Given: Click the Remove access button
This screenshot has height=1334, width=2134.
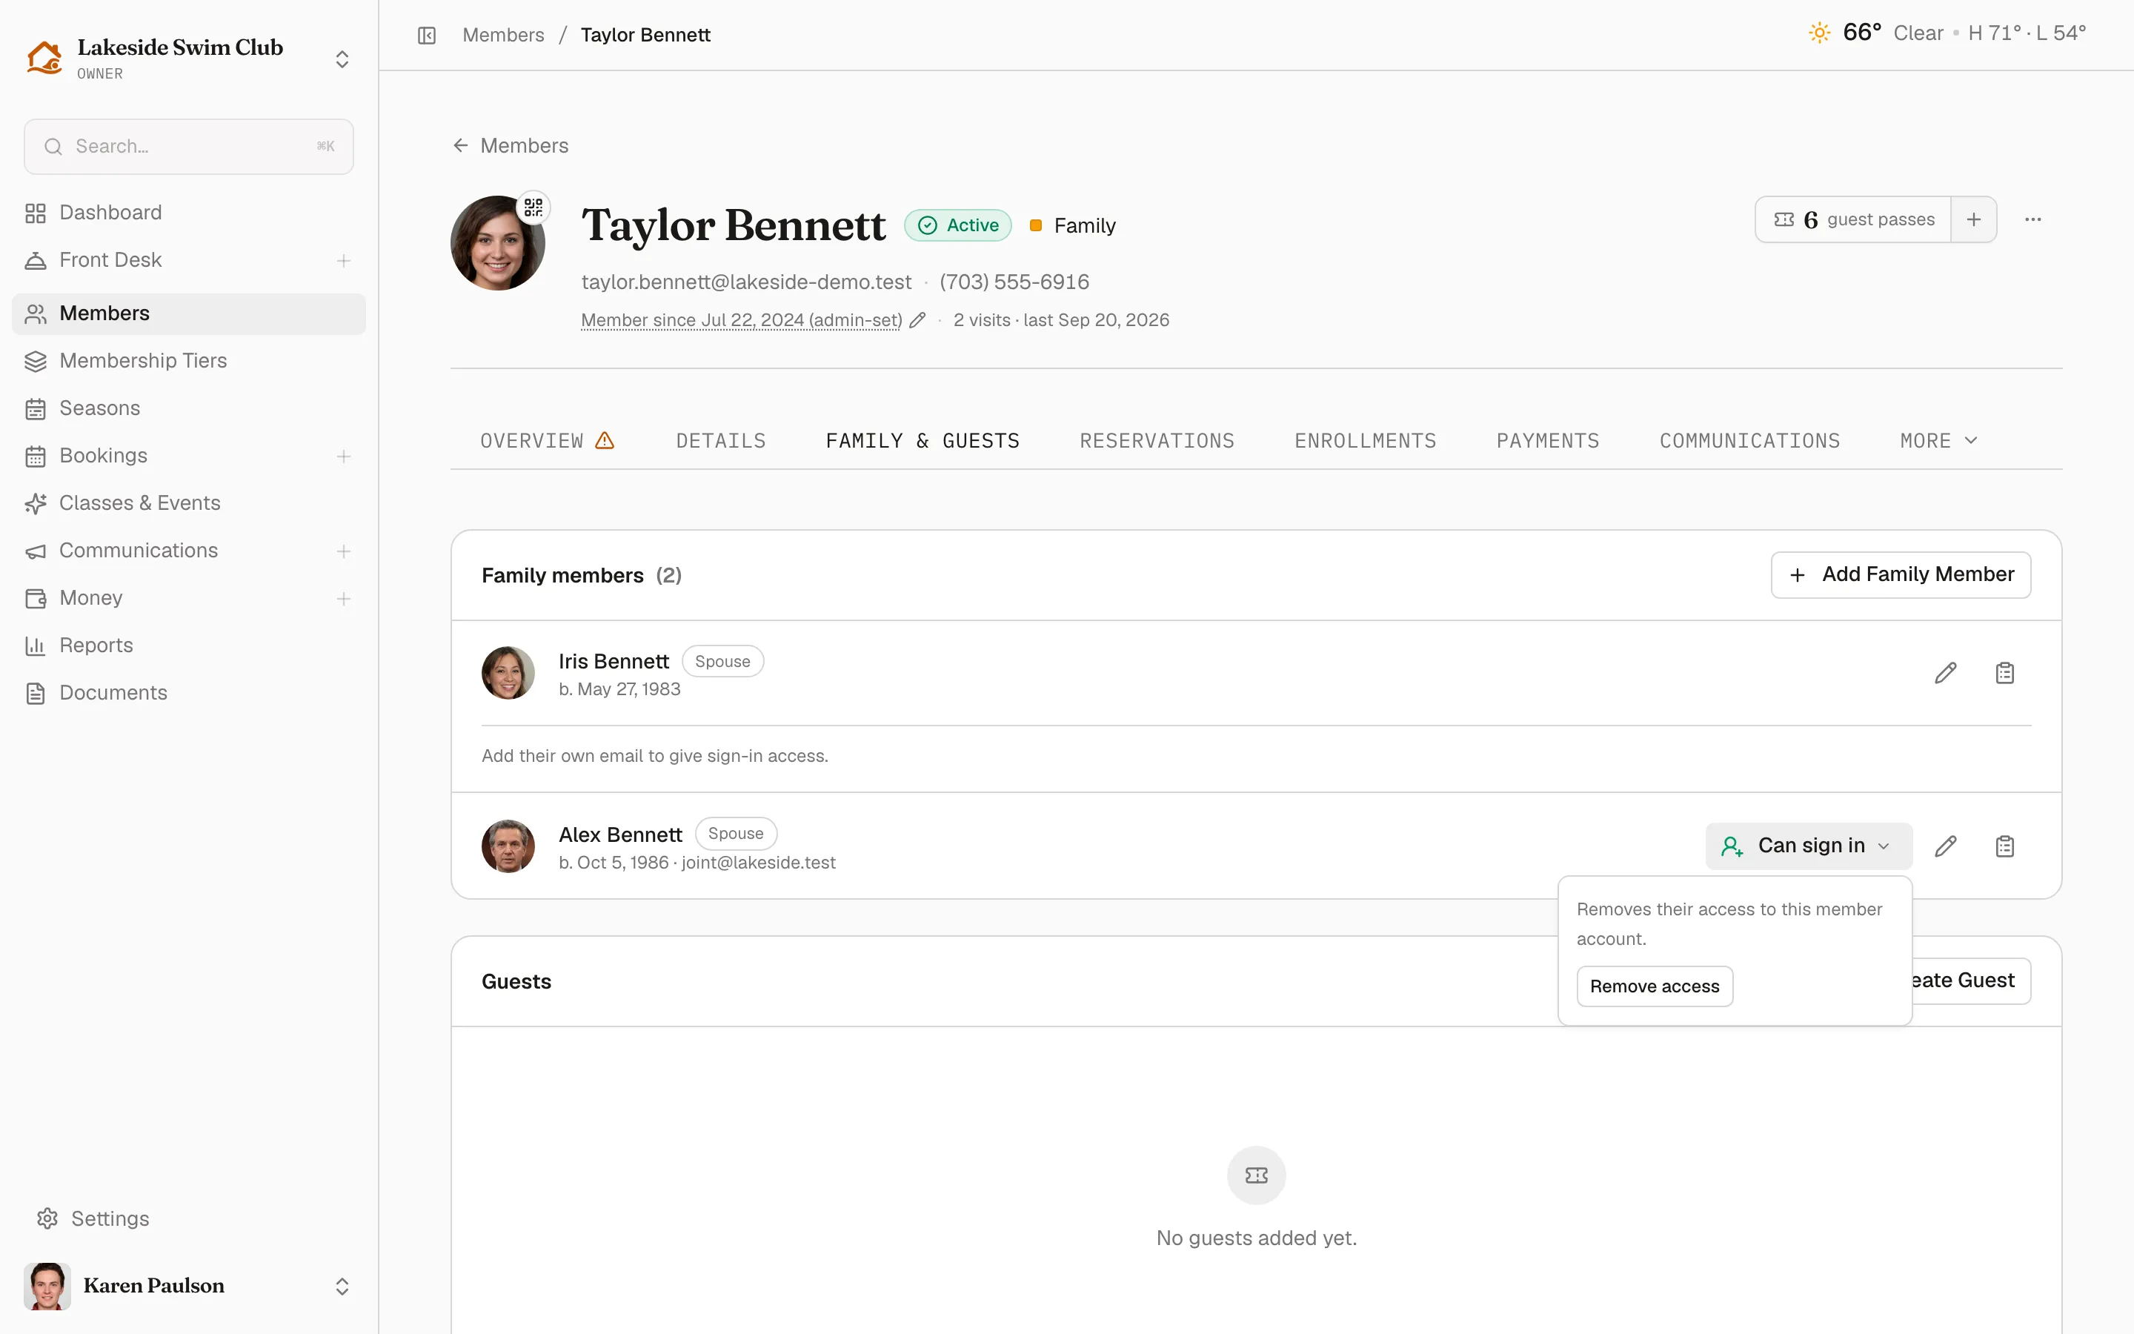Looking at the screenshot, I should click(1655, 986).
